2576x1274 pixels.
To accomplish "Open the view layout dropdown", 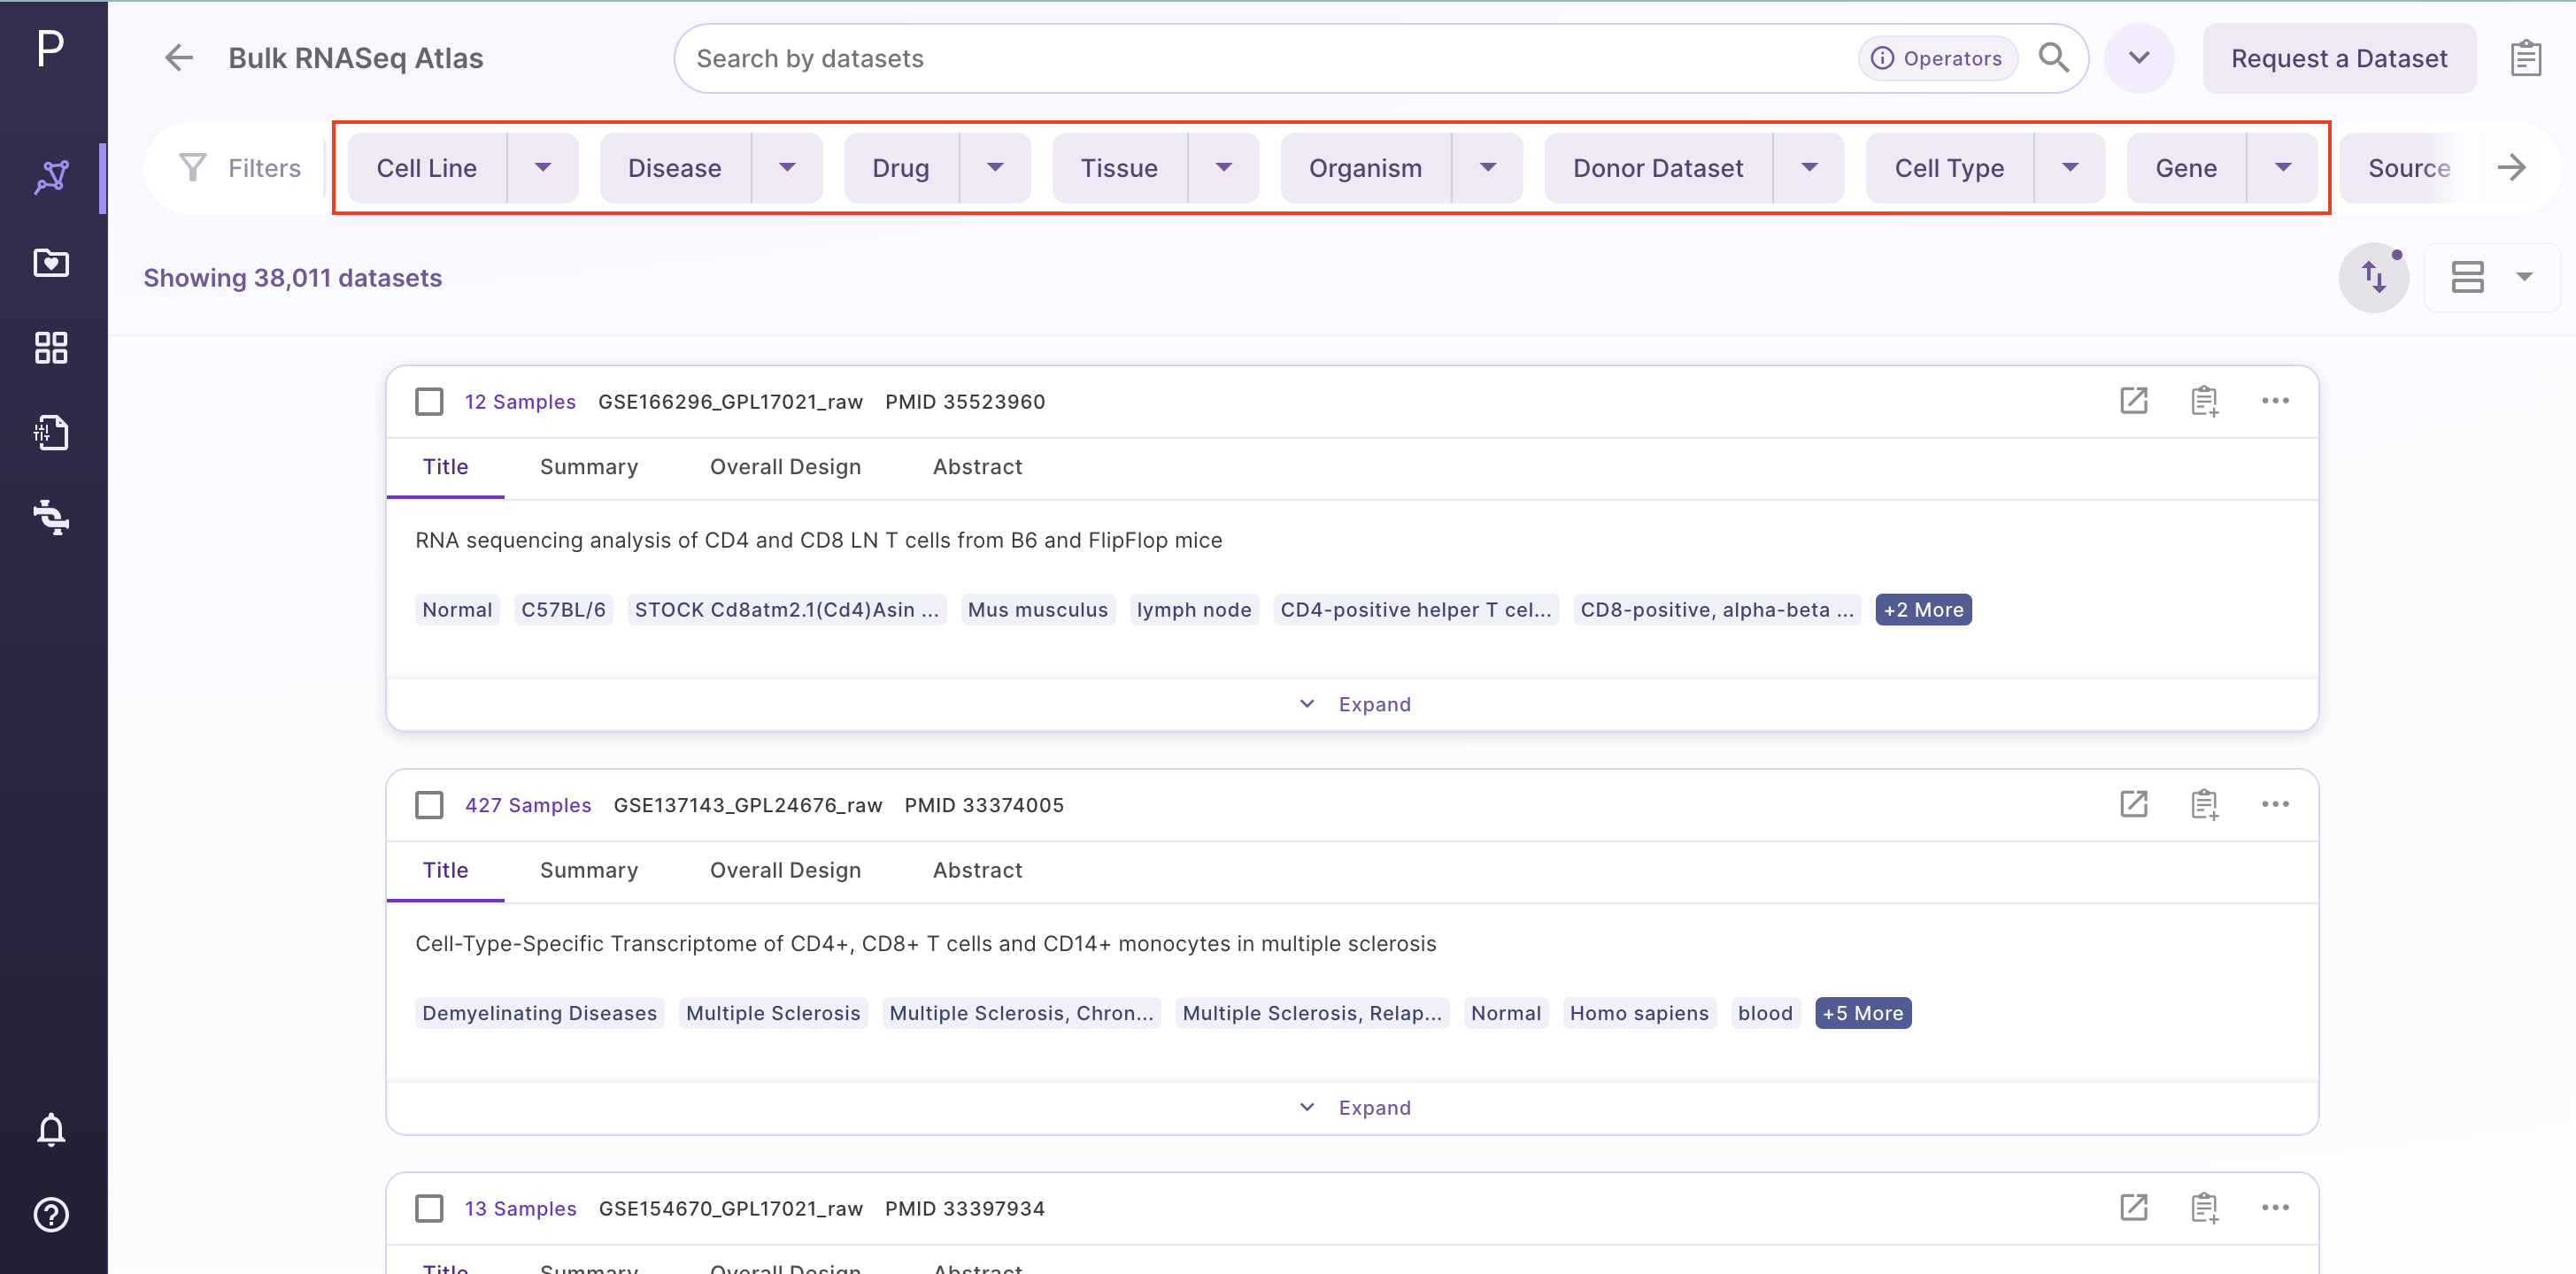I will 2492,277.
